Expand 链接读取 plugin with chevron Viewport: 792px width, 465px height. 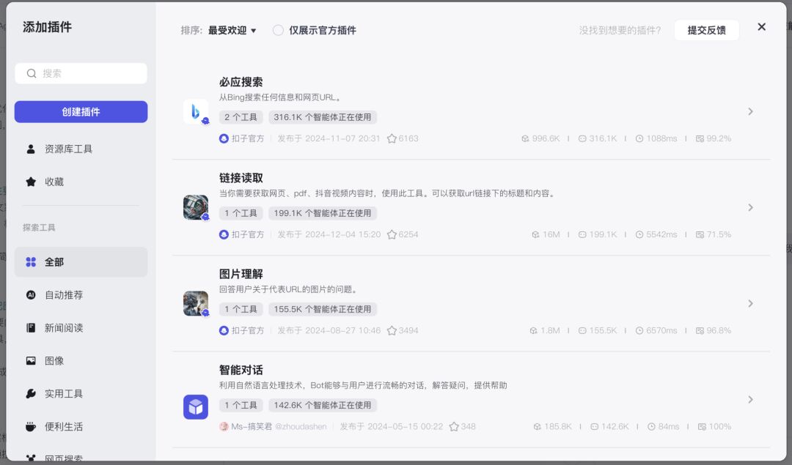point(751,207)
